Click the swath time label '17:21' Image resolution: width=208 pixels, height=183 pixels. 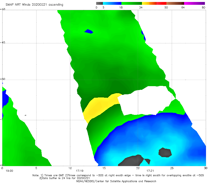point(150,171)
